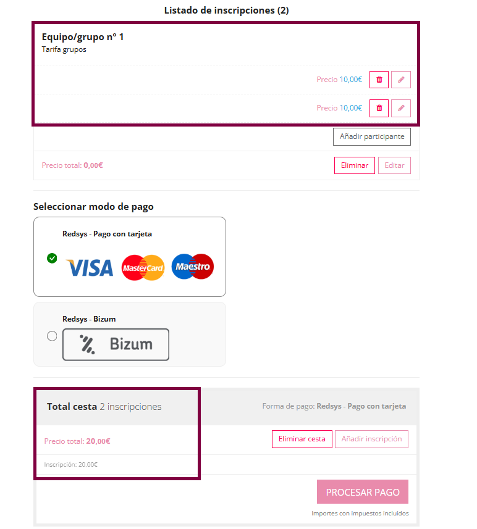Click the Total cesta 2 inscripciones header
This screenshot has height=529, width=477.
(104, 407)
